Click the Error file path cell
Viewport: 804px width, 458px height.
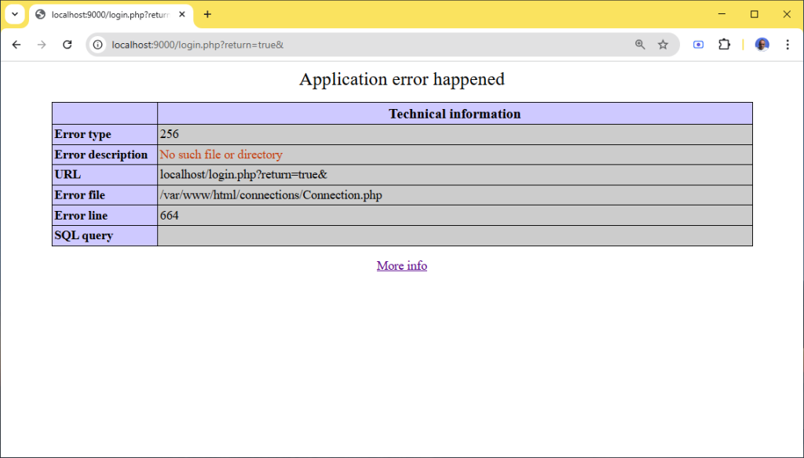tap(271, 194)
